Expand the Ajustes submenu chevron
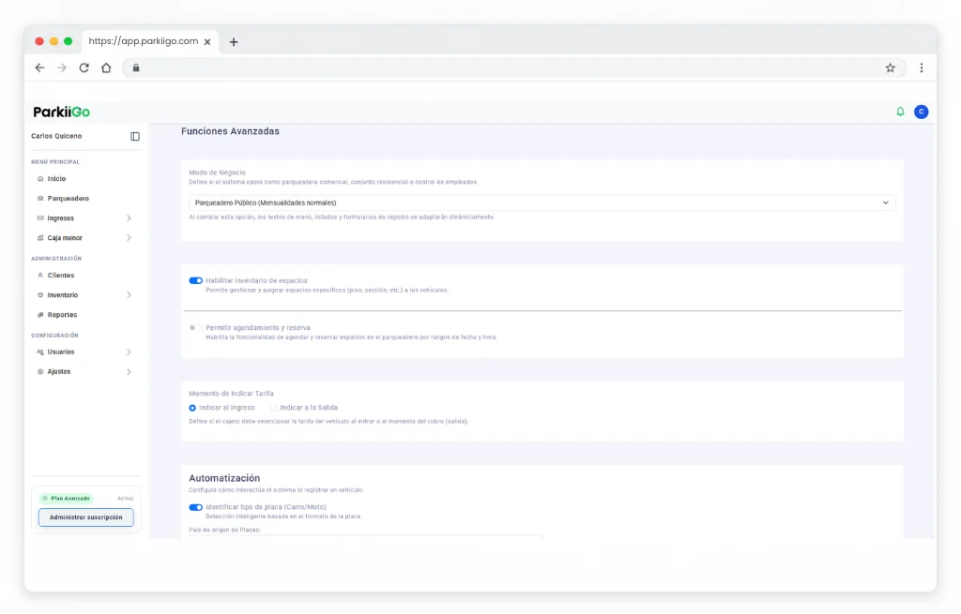Viewport: 961px width, 614px height. (129, 371)
